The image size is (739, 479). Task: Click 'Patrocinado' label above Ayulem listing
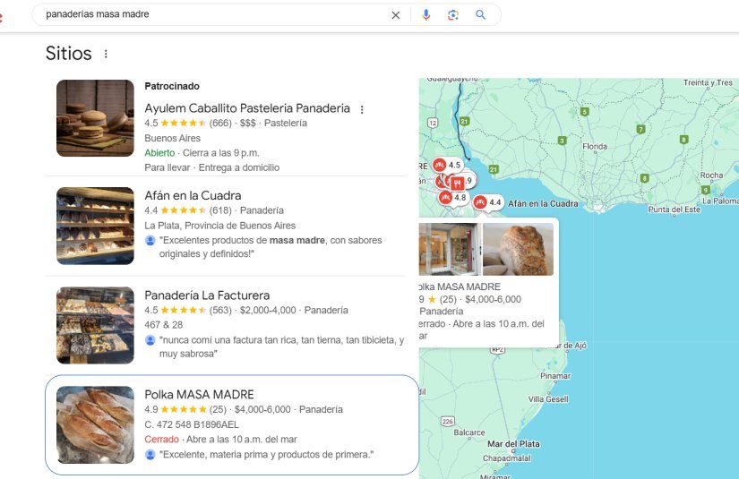[172, 86]
